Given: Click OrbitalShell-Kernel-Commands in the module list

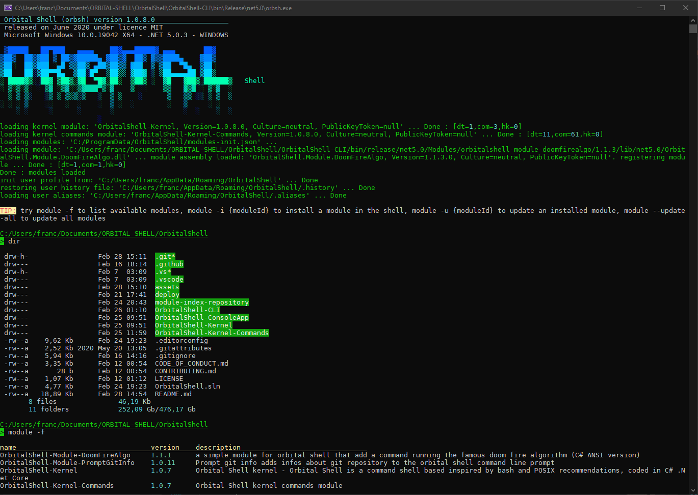Looking at the screenshot, I should 57,485.
